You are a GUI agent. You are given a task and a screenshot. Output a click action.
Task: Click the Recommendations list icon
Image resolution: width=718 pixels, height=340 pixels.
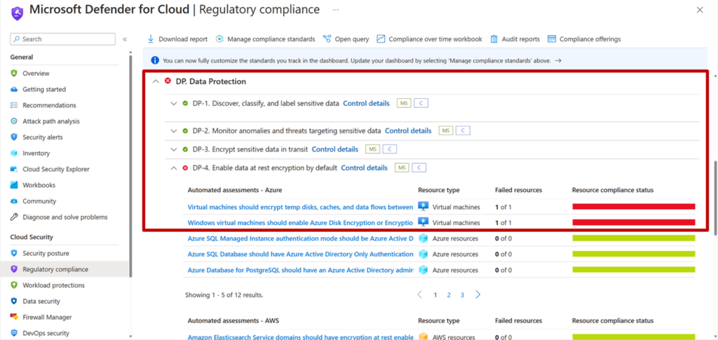click(14, 105)
